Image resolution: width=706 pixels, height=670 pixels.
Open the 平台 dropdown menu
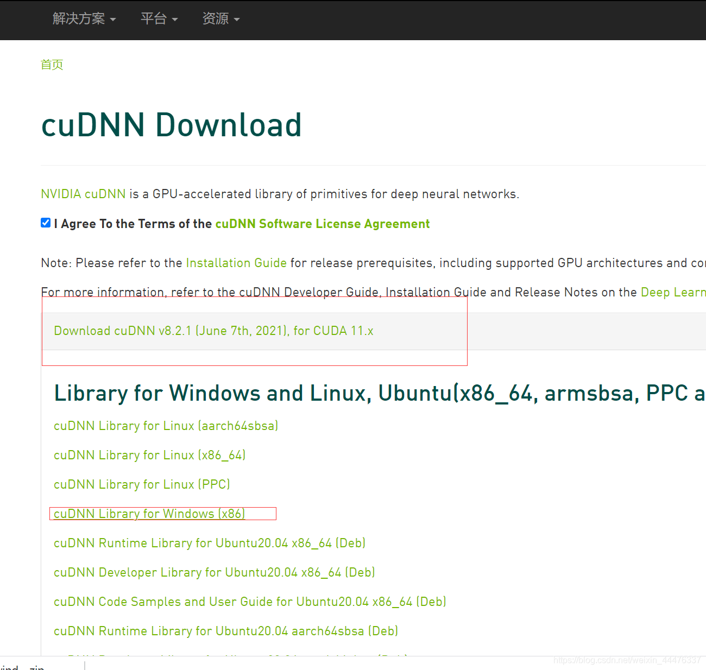(x=159, y=19)
